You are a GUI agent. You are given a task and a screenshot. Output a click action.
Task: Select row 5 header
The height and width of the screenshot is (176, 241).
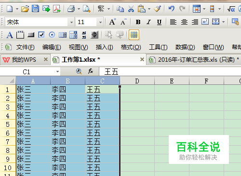click(8, 124)
